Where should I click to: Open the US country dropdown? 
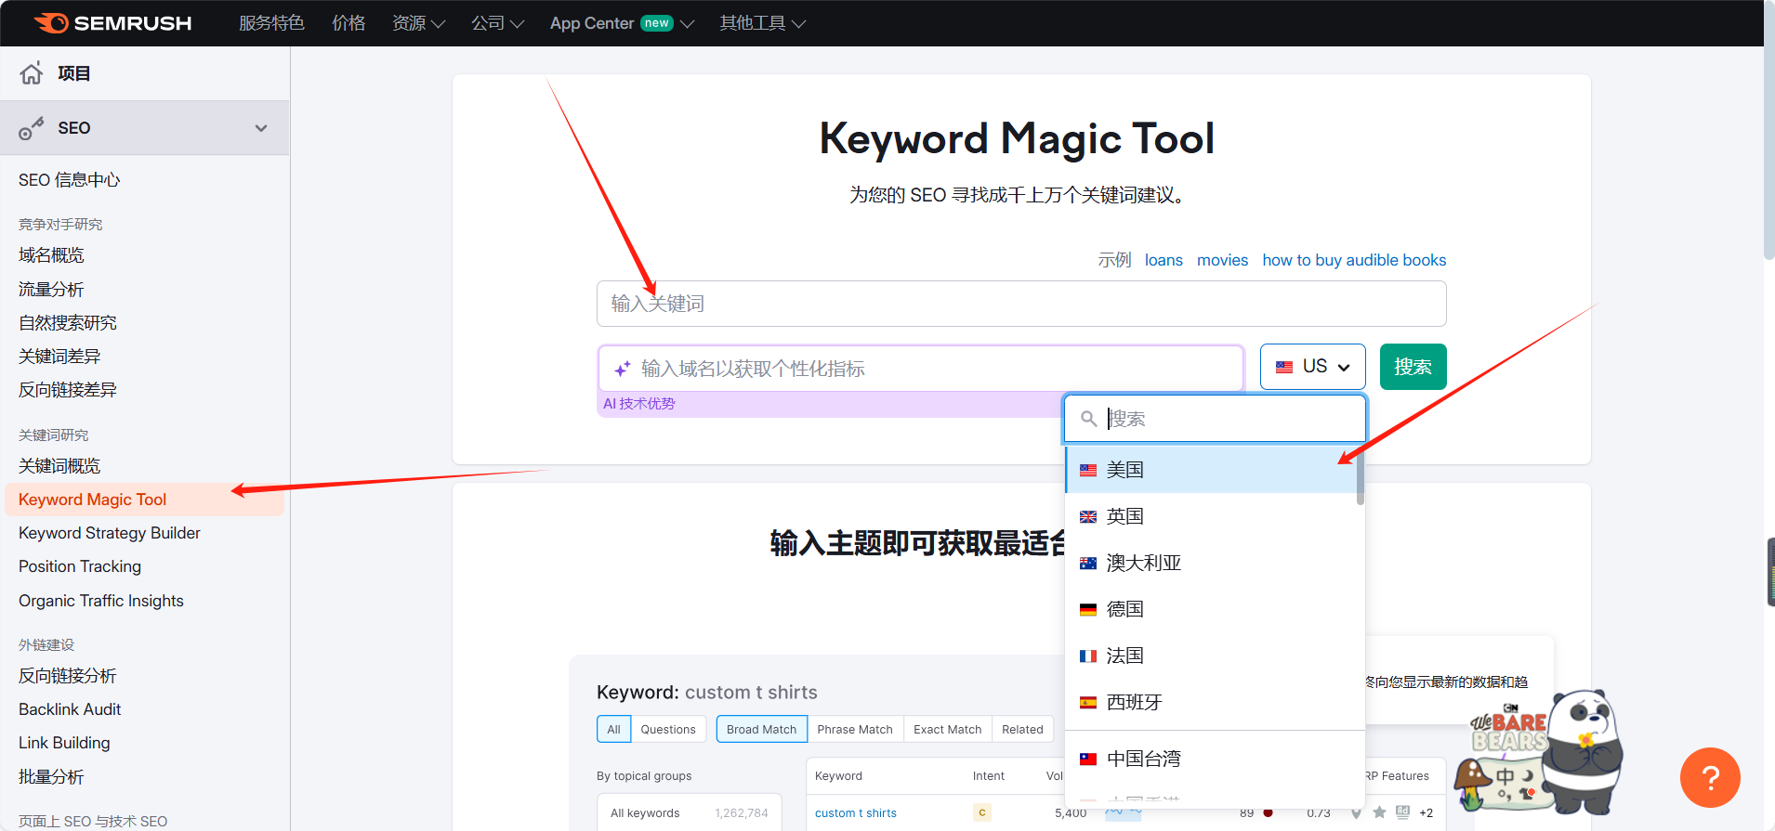pyautogui.click(x=1312, y=367)
